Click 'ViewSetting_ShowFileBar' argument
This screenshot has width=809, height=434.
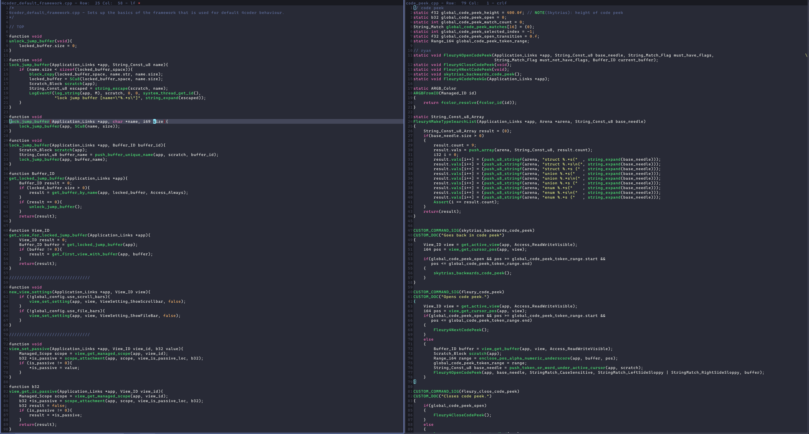pos(129,316)
